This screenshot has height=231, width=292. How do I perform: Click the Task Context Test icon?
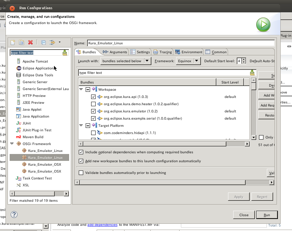coord(19,178)
